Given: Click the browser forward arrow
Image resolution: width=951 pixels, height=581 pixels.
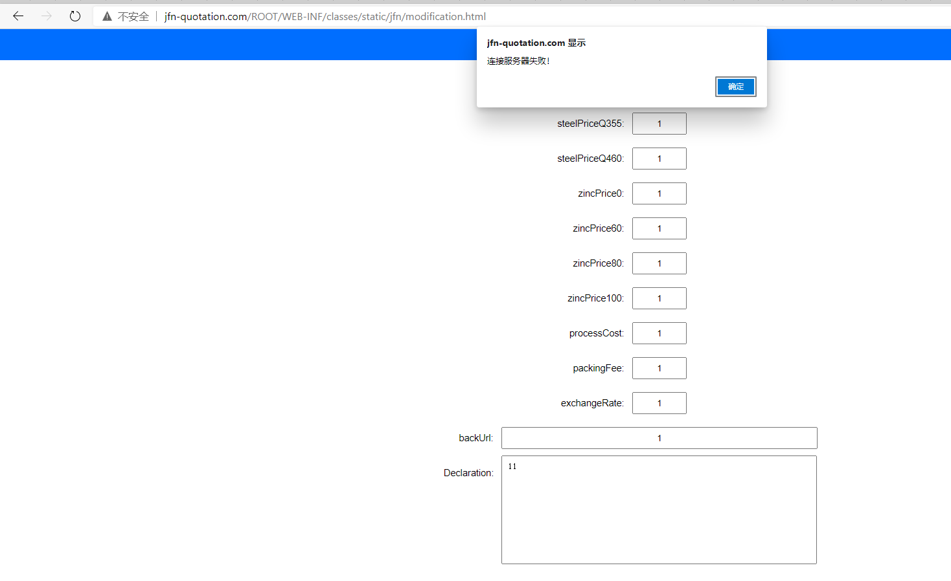Looking at the screenshot, I should point(47,16).
